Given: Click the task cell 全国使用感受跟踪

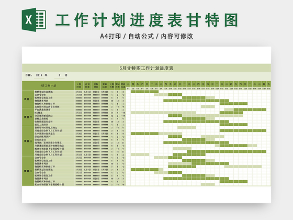Looking at the screenshot, I should click(x=54, y=116).
